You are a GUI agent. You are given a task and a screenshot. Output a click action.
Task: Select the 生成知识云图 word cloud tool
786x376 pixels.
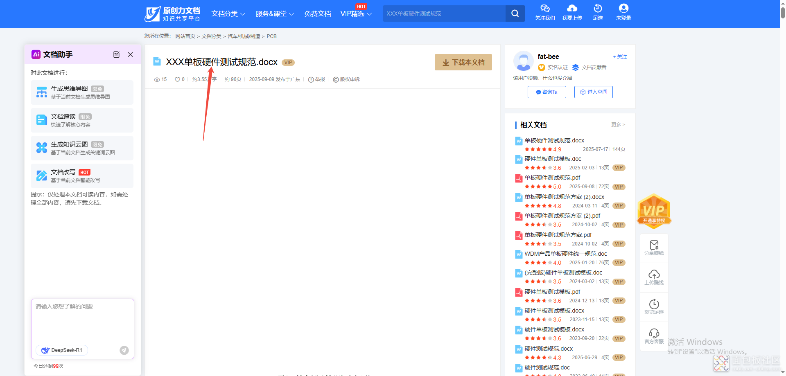click(81, 148)
